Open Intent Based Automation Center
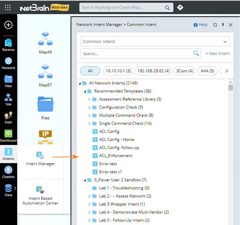Viewport: 240px width, 225px height. pyautogui.click(x=40, y=195)
